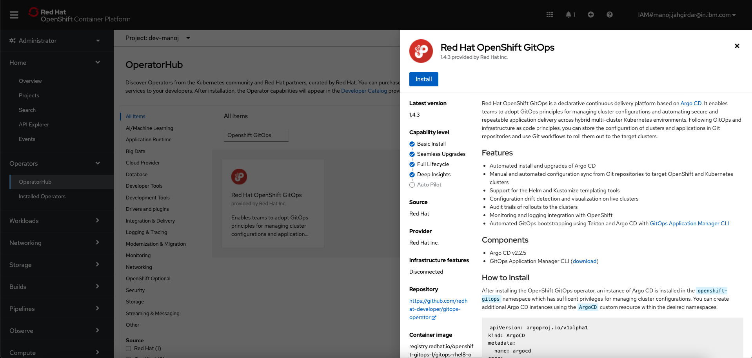The width and height of the screenshot is (752, 358).
Task: Filter by Cloud Provider category
Action: (x=143, y=163)
